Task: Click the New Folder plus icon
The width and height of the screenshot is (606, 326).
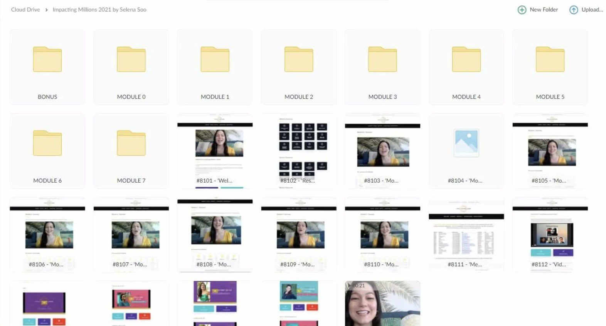Action: tap(522, 10)
